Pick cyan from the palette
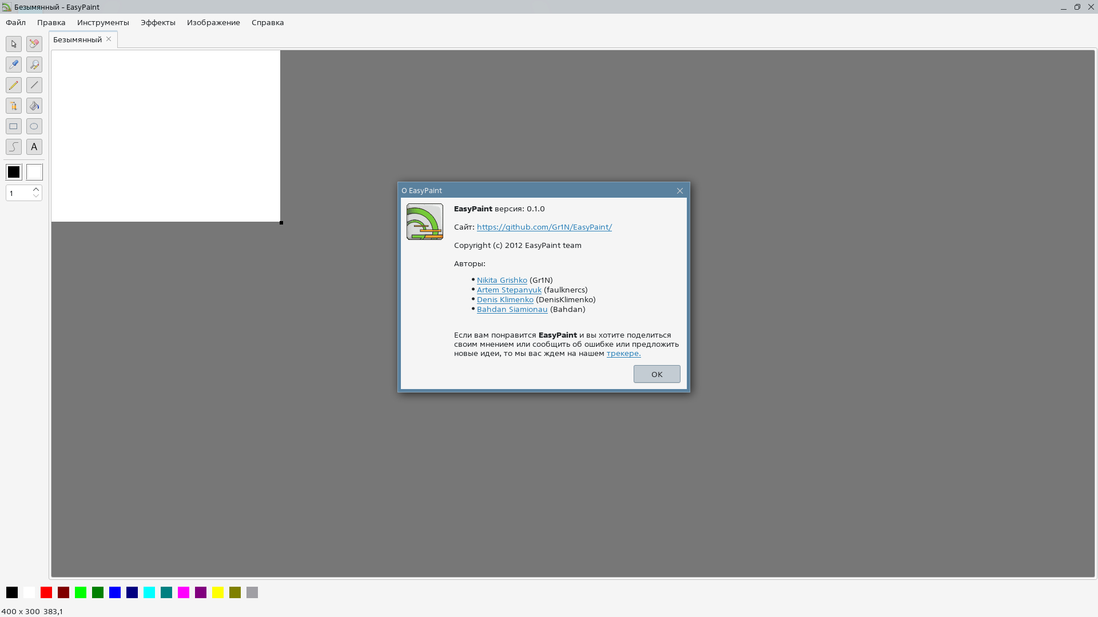The height and width of the screenshot is (617, 1098). coord(149,592)
